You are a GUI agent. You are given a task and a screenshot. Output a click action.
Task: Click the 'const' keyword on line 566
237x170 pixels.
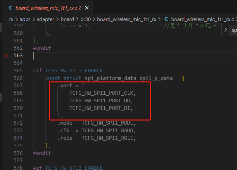click(53, 78)
